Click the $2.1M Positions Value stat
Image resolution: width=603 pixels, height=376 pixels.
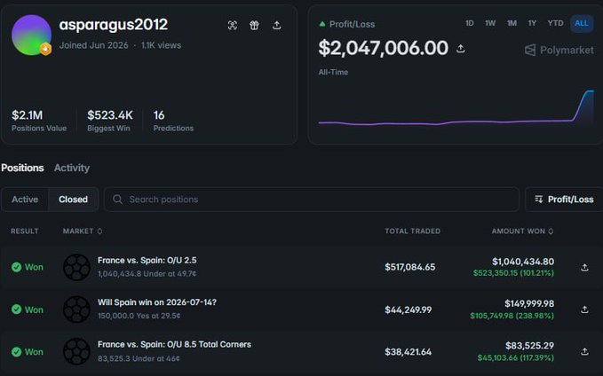39,121
